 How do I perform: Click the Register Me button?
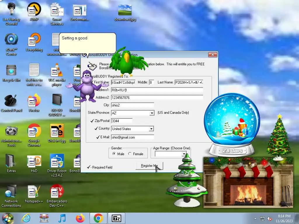click(149, 166)
